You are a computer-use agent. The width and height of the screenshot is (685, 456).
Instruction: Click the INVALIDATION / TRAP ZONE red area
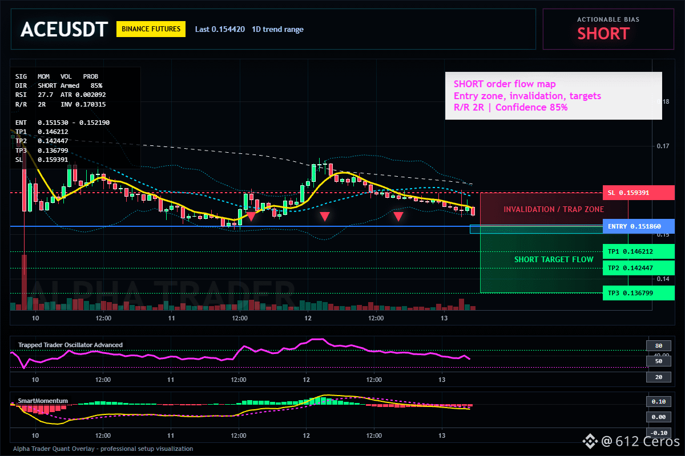(554, 209)
